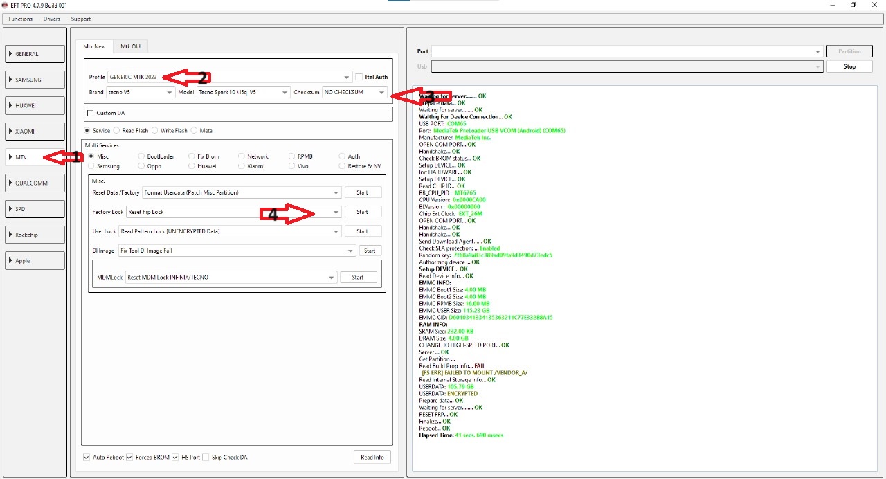This screenshot has width=886, height=479.
Task: Open the Port selection dropdown
Action: coord(626,51)
